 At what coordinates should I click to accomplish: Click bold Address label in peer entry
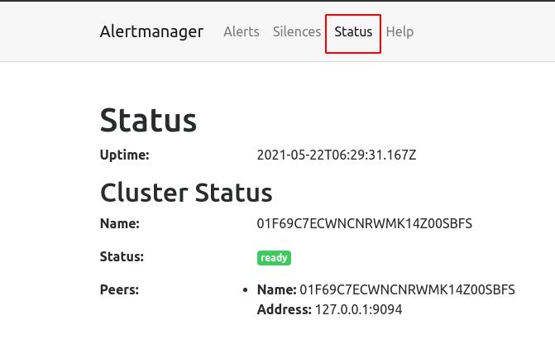284,309
